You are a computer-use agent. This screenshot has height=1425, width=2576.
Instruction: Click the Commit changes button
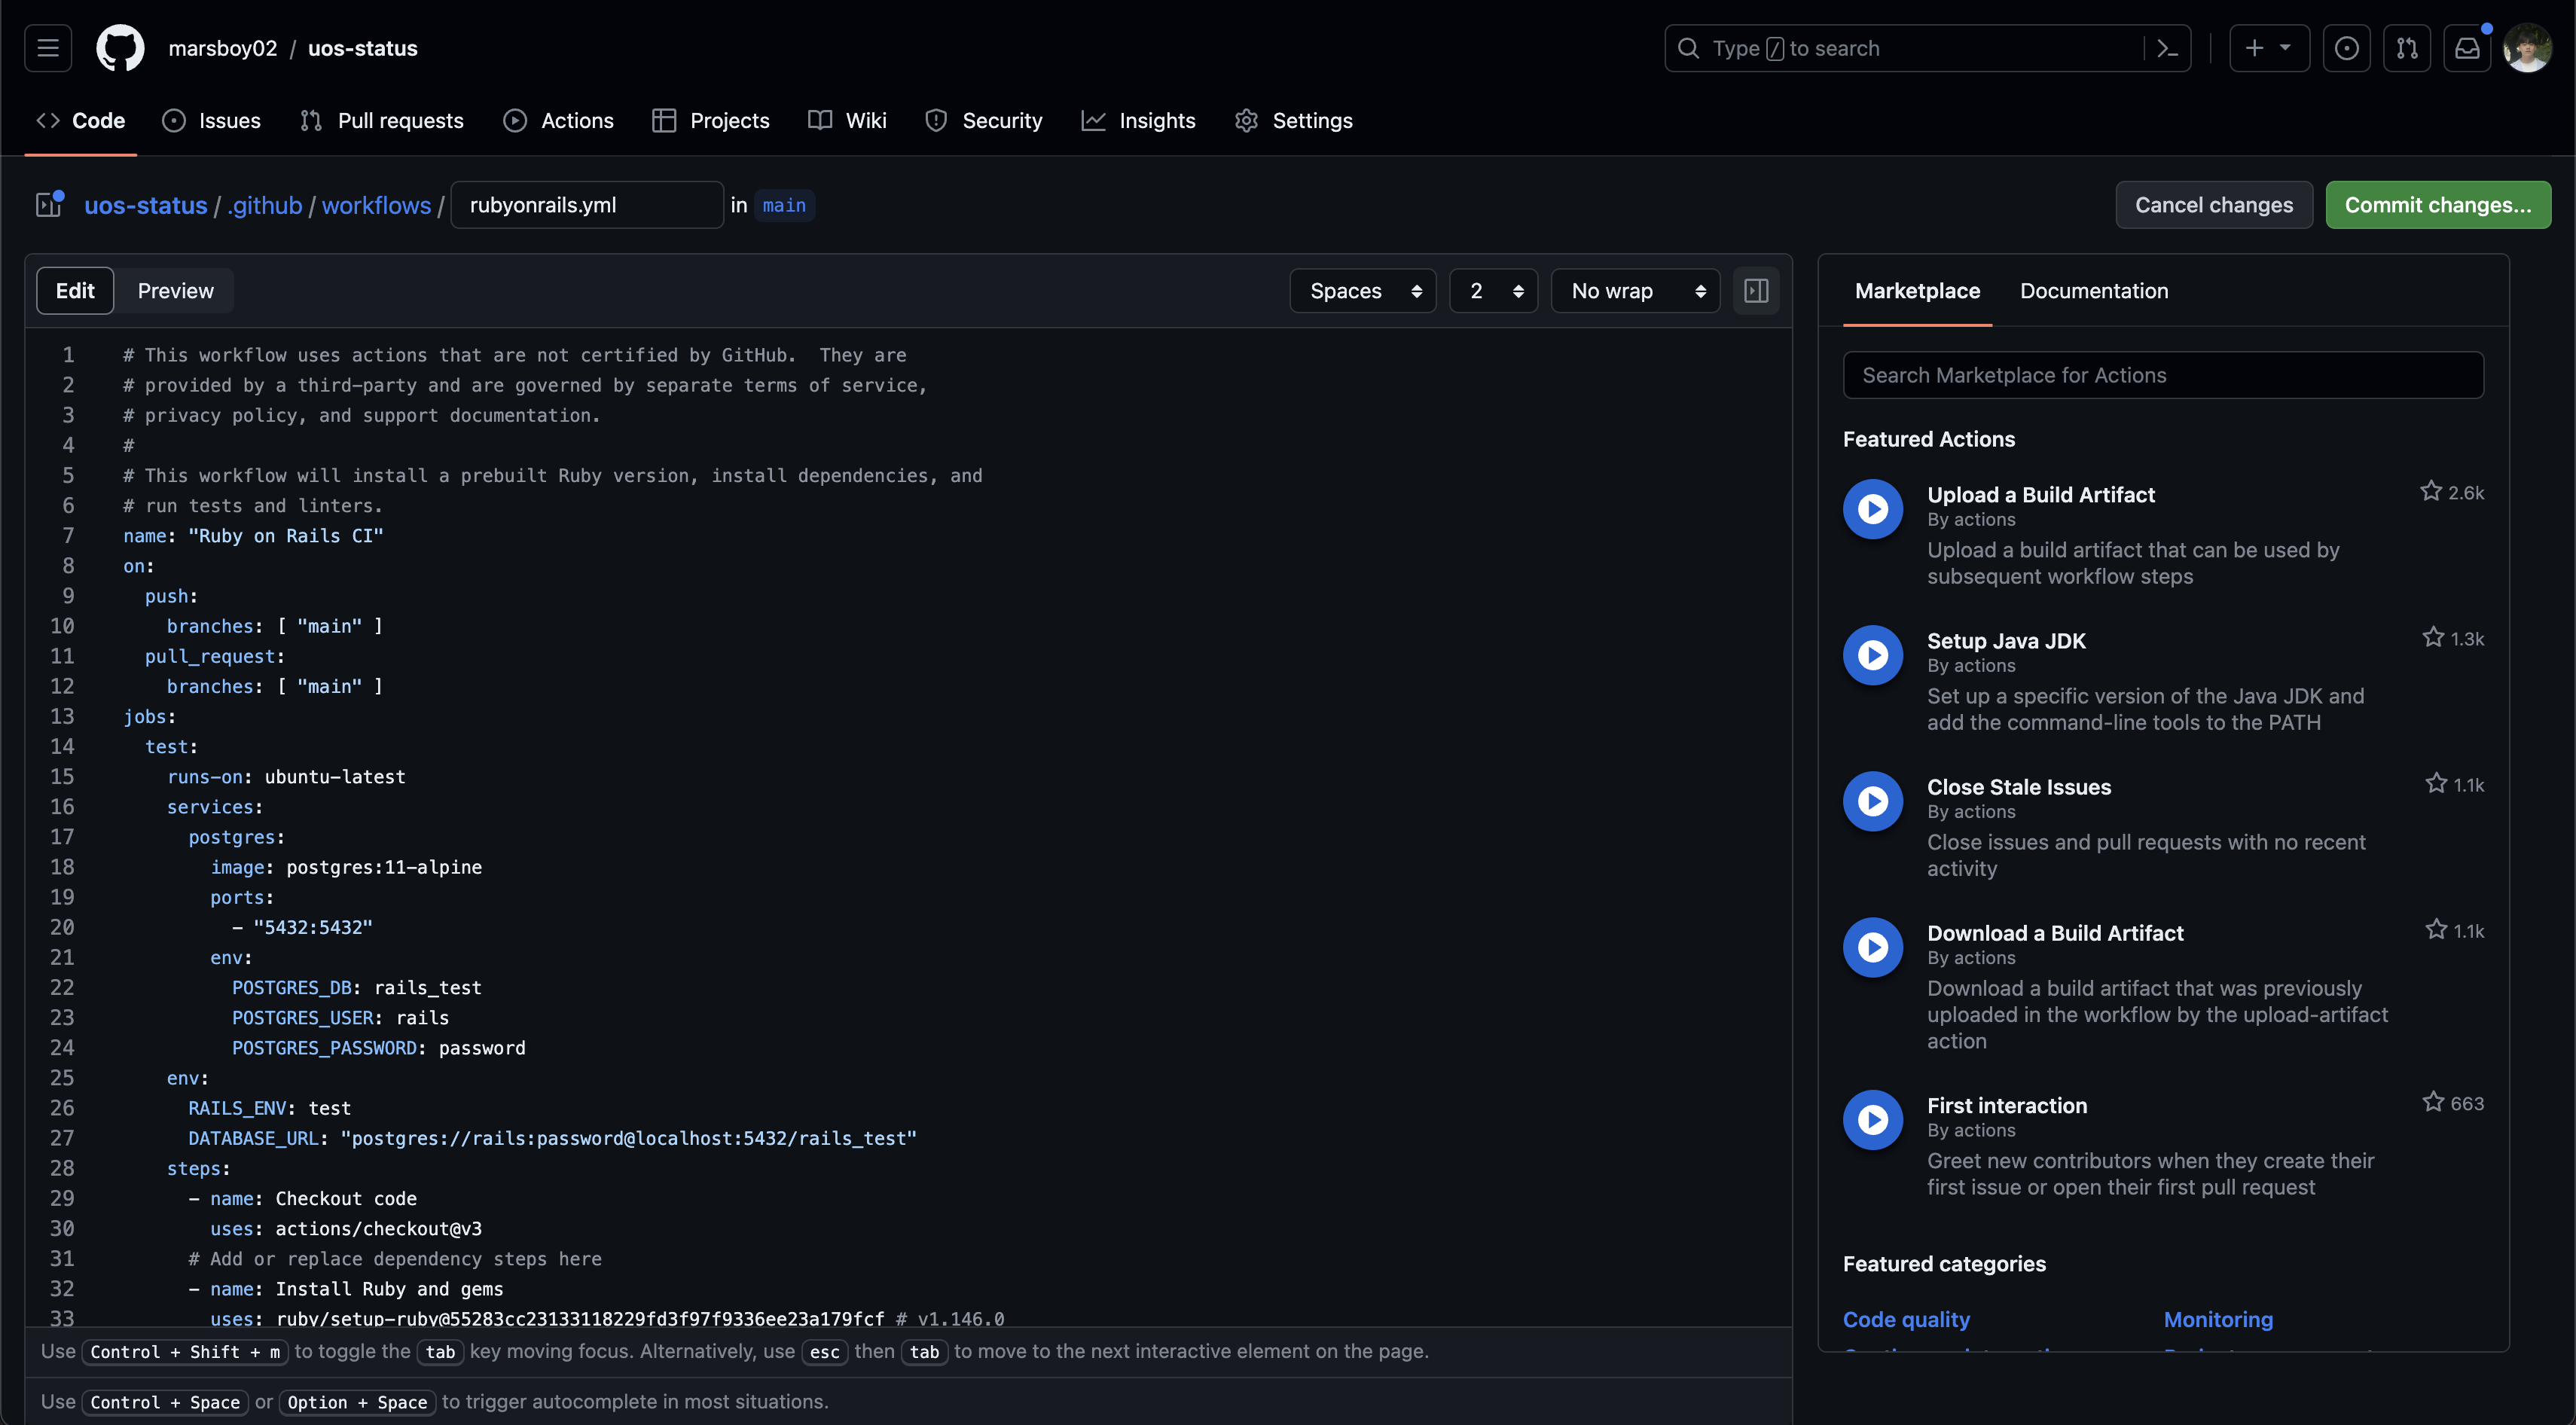click(2437, 205)
